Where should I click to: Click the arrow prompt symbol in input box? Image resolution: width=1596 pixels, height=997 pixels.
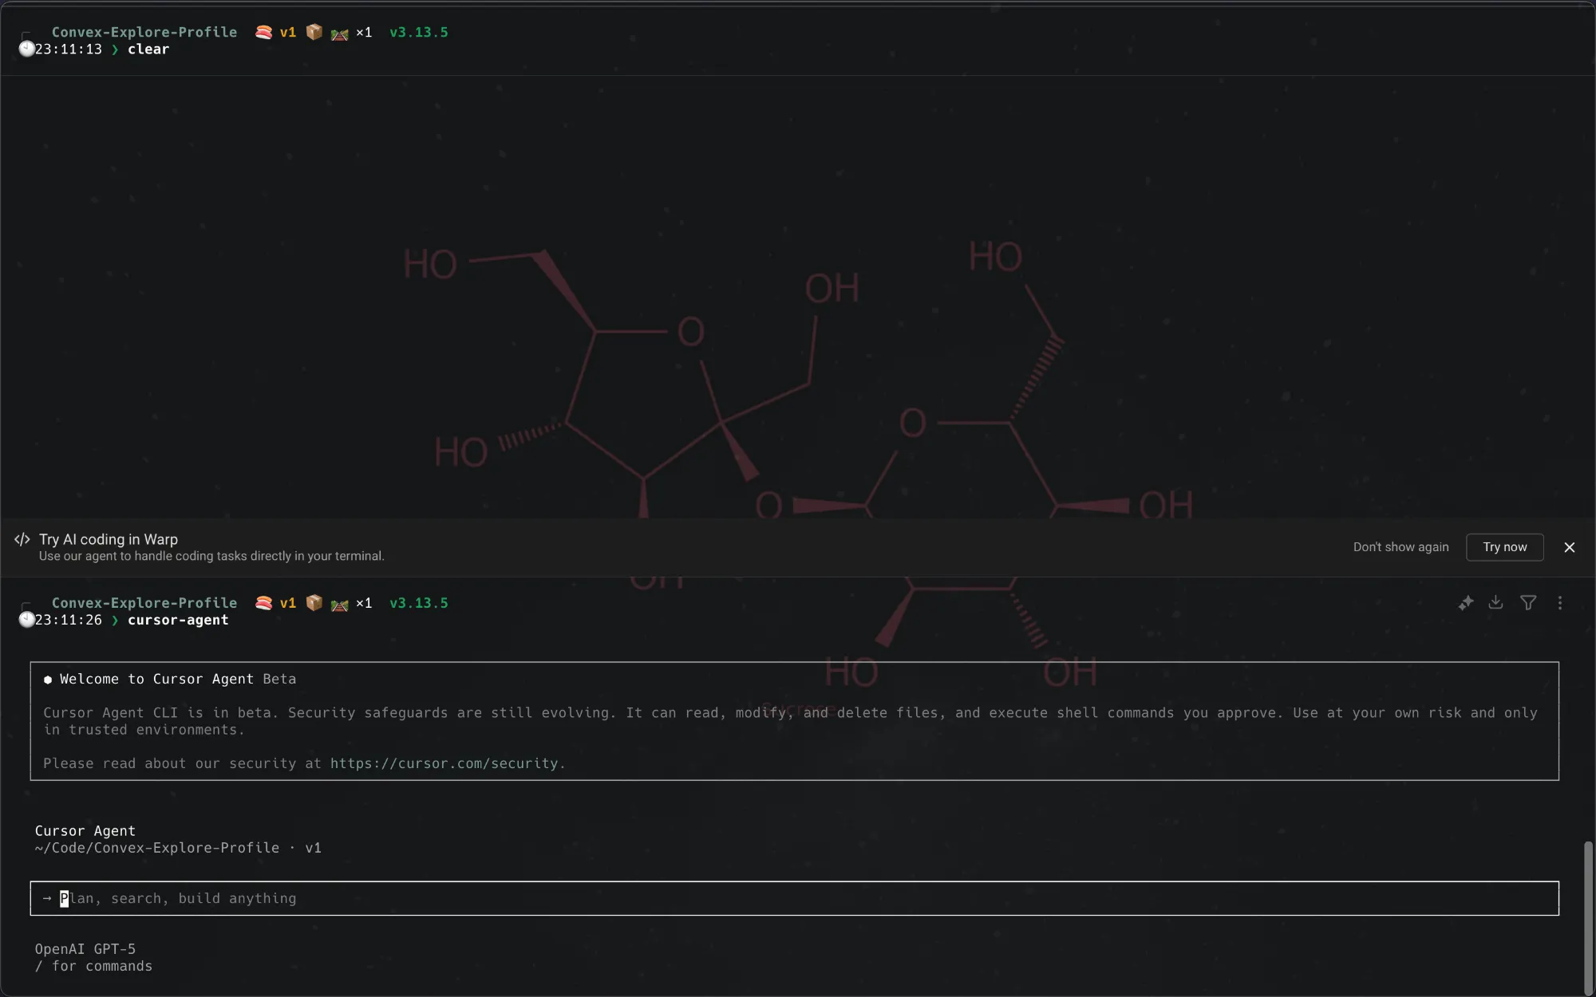(47, 898)
